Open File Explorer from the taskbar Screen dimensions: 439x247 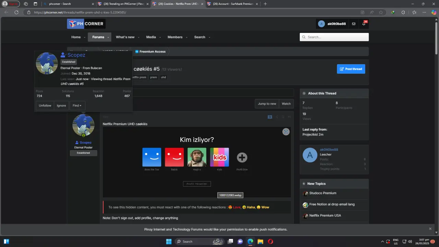tap(260, 242)
